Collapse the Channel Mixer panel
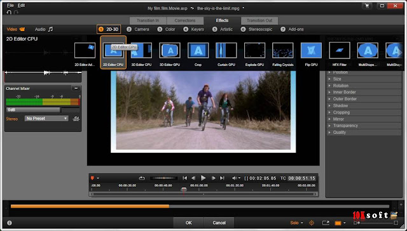Screen dimensions: 407x231 [x=76, y=88]
